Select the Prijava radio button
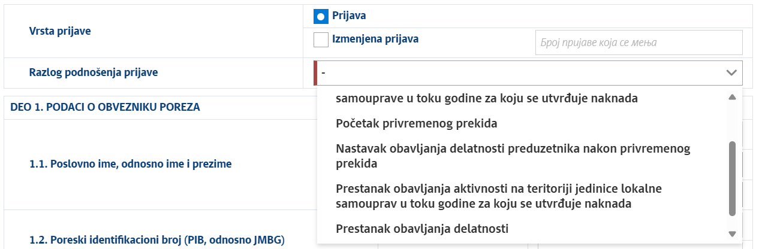The width and height of the screenshot is (771, 249). [x=321, y=17]
